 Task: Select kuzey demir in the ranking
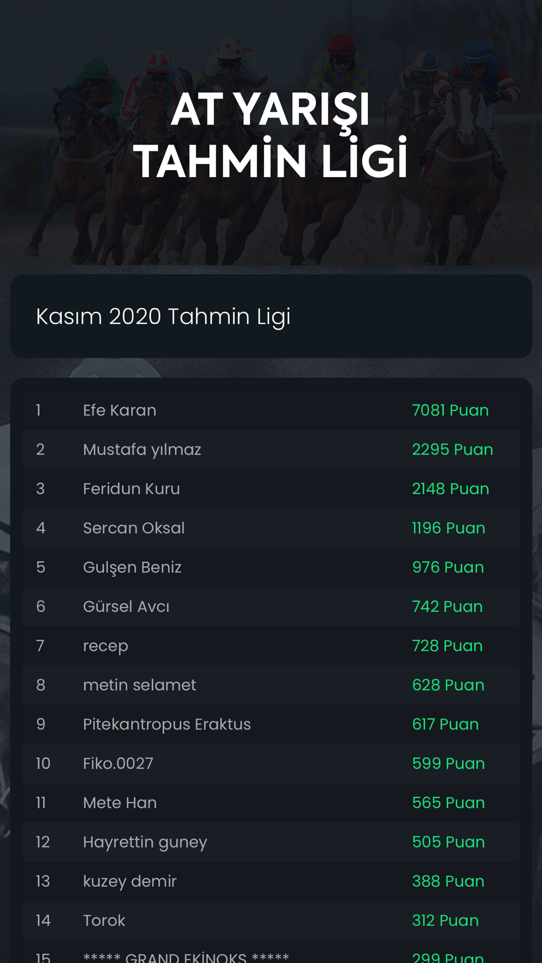[271, 881]
